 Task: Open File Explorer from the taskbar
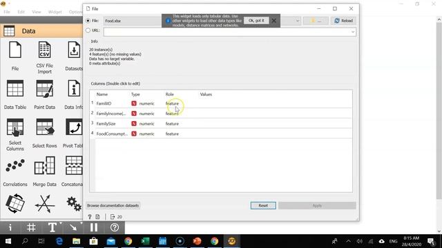[77, 241]
